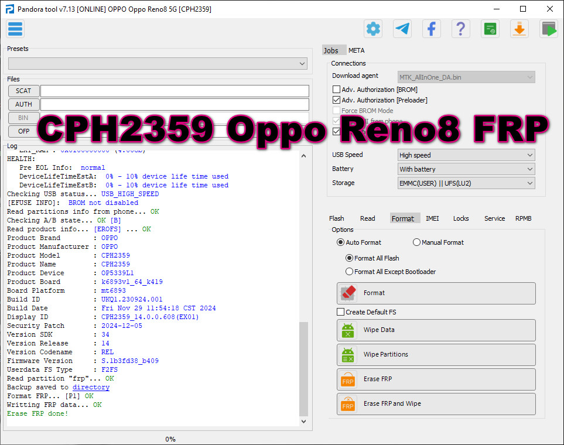This screenshot has height=445, width=564.
Task: Choose Format All Except Bootloader
Action: [x=349, y=272]
